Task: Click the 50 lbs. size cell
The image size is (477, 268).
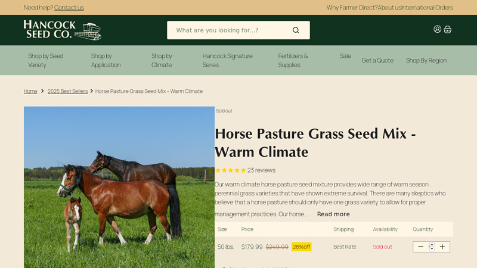Action: pos(225,247)
